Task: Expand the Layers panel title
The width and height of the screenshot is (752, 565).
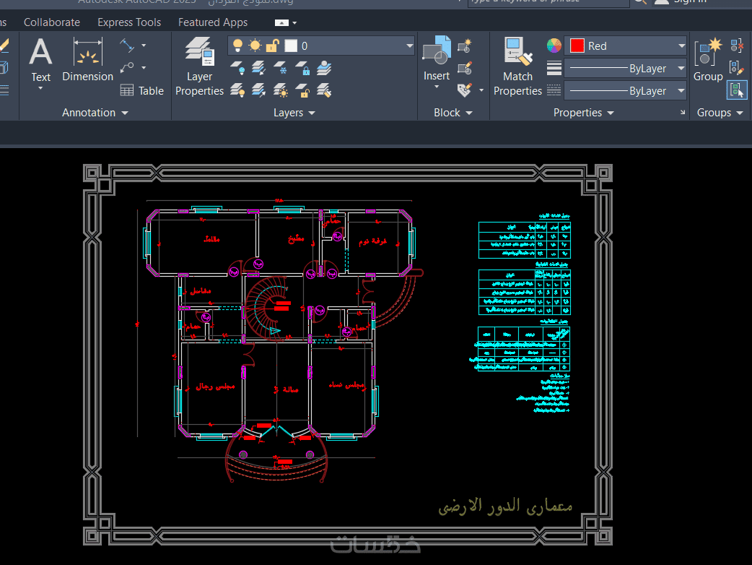Action: pos(294,113)
